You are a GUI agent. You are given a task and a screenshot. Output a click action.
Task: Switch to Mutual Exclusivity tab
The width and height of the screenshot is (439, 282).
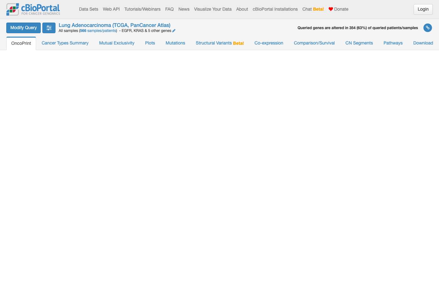[x=117, y=43]
